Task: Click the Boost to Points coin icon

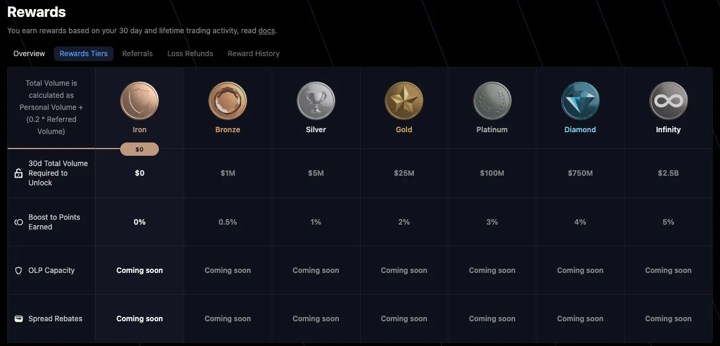Action: 18,222
